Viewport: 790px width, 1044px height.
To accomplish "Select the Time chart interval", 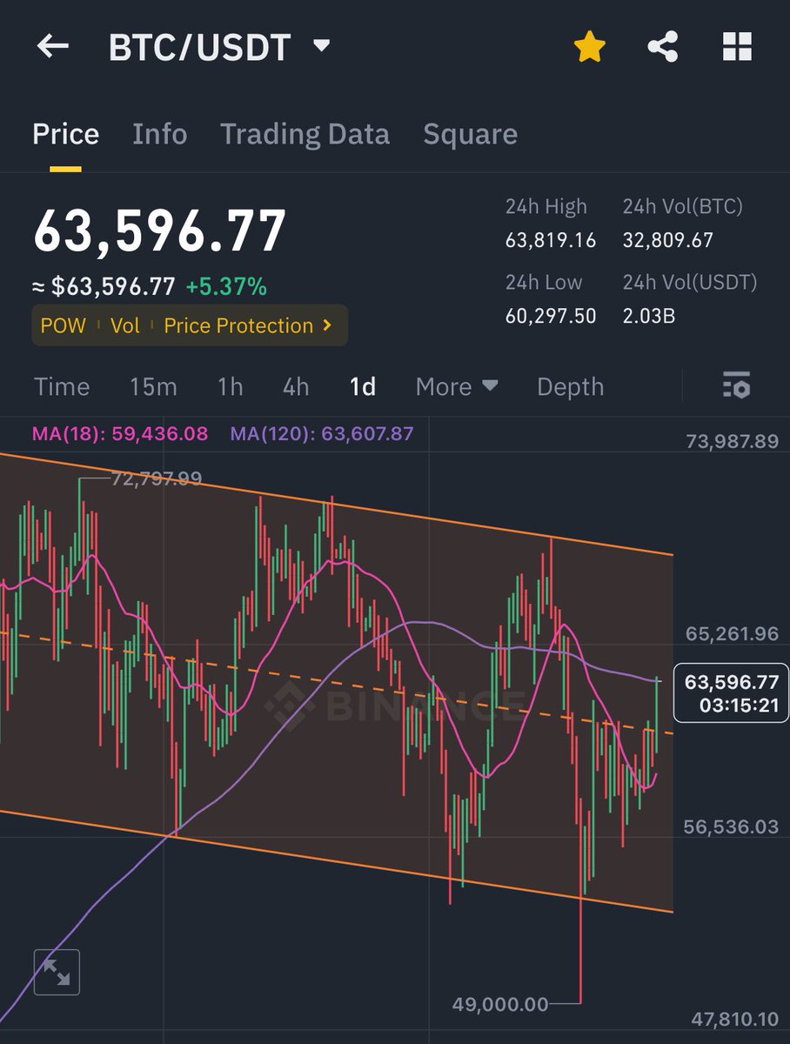I will click(x=62, y=386).
